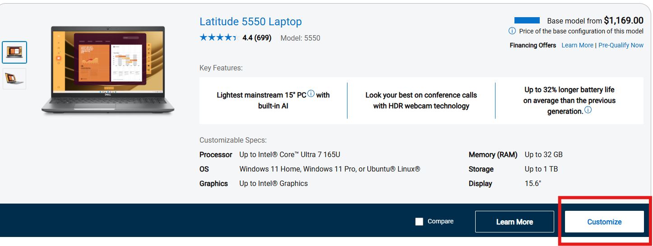Click the blue star rating icons
This screenshot has height=246, width=653.
pos(218,37)
